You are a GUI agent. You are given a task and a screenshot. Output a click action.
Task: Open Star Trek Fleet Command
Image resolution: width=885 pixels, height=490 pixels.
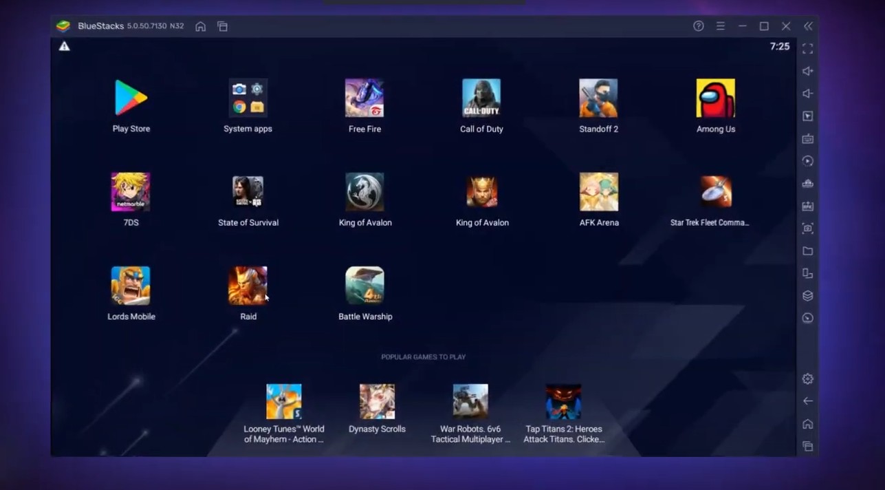click(x=715, y=191)
